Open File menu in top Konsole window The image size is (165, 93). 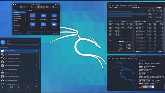point(109,5)
